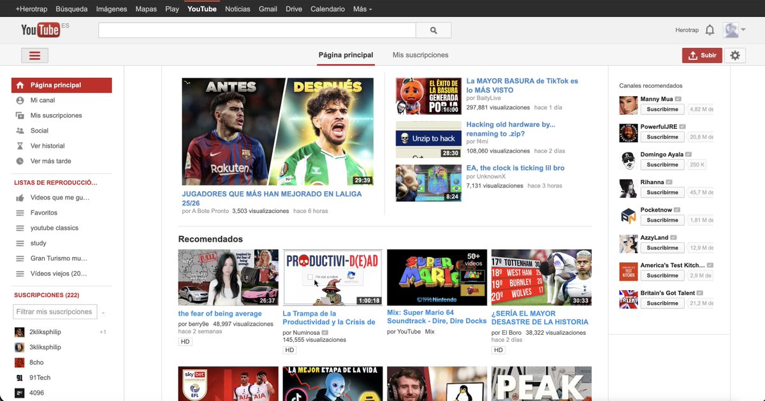Open the notifications bell
This screenshot has width=765, height=401.
(x=710, y=30)
